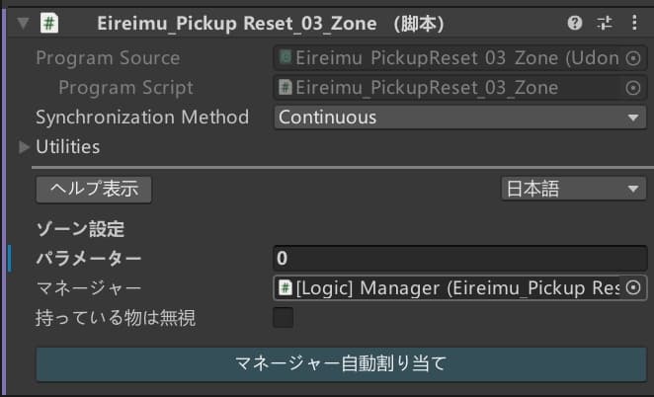The height and width of the screenshot is (397, 654).
Task: Click the script hash icon in header
Action: (49, 23)
